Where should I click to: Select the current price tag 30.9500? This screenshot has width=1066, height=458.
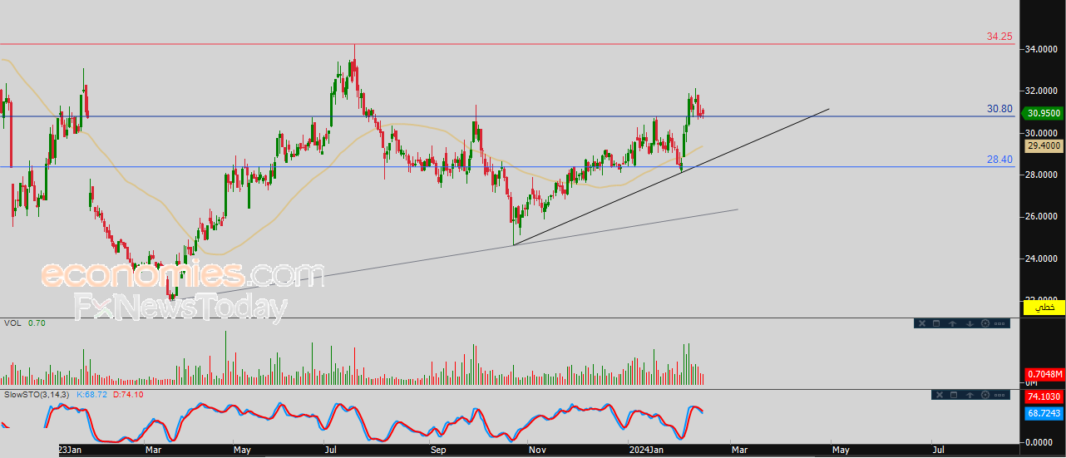click(1043, 113)
